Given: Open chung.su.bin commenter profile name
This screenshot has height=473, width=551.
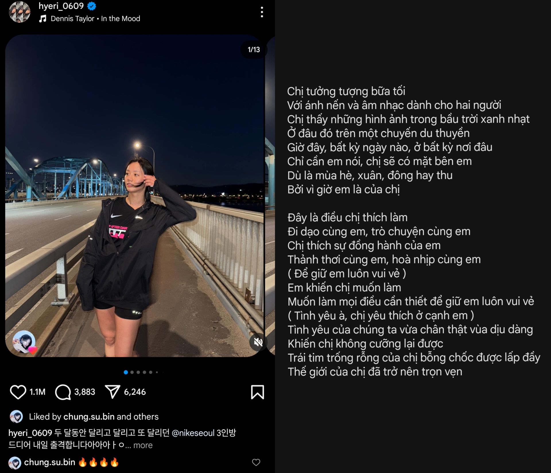Looking at the screenshot, I should tap(50, 462).
